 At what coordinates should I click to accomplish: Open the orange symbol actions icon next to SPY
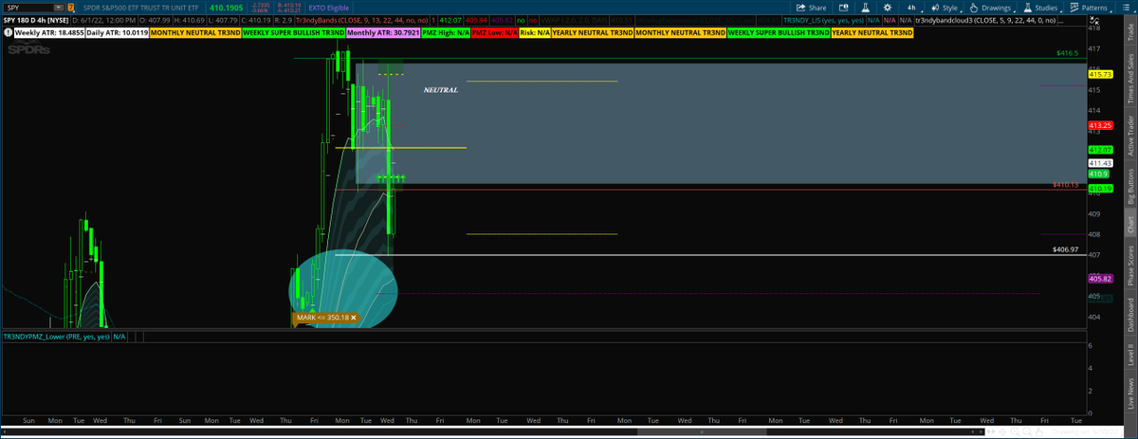(x=72, y=7)
